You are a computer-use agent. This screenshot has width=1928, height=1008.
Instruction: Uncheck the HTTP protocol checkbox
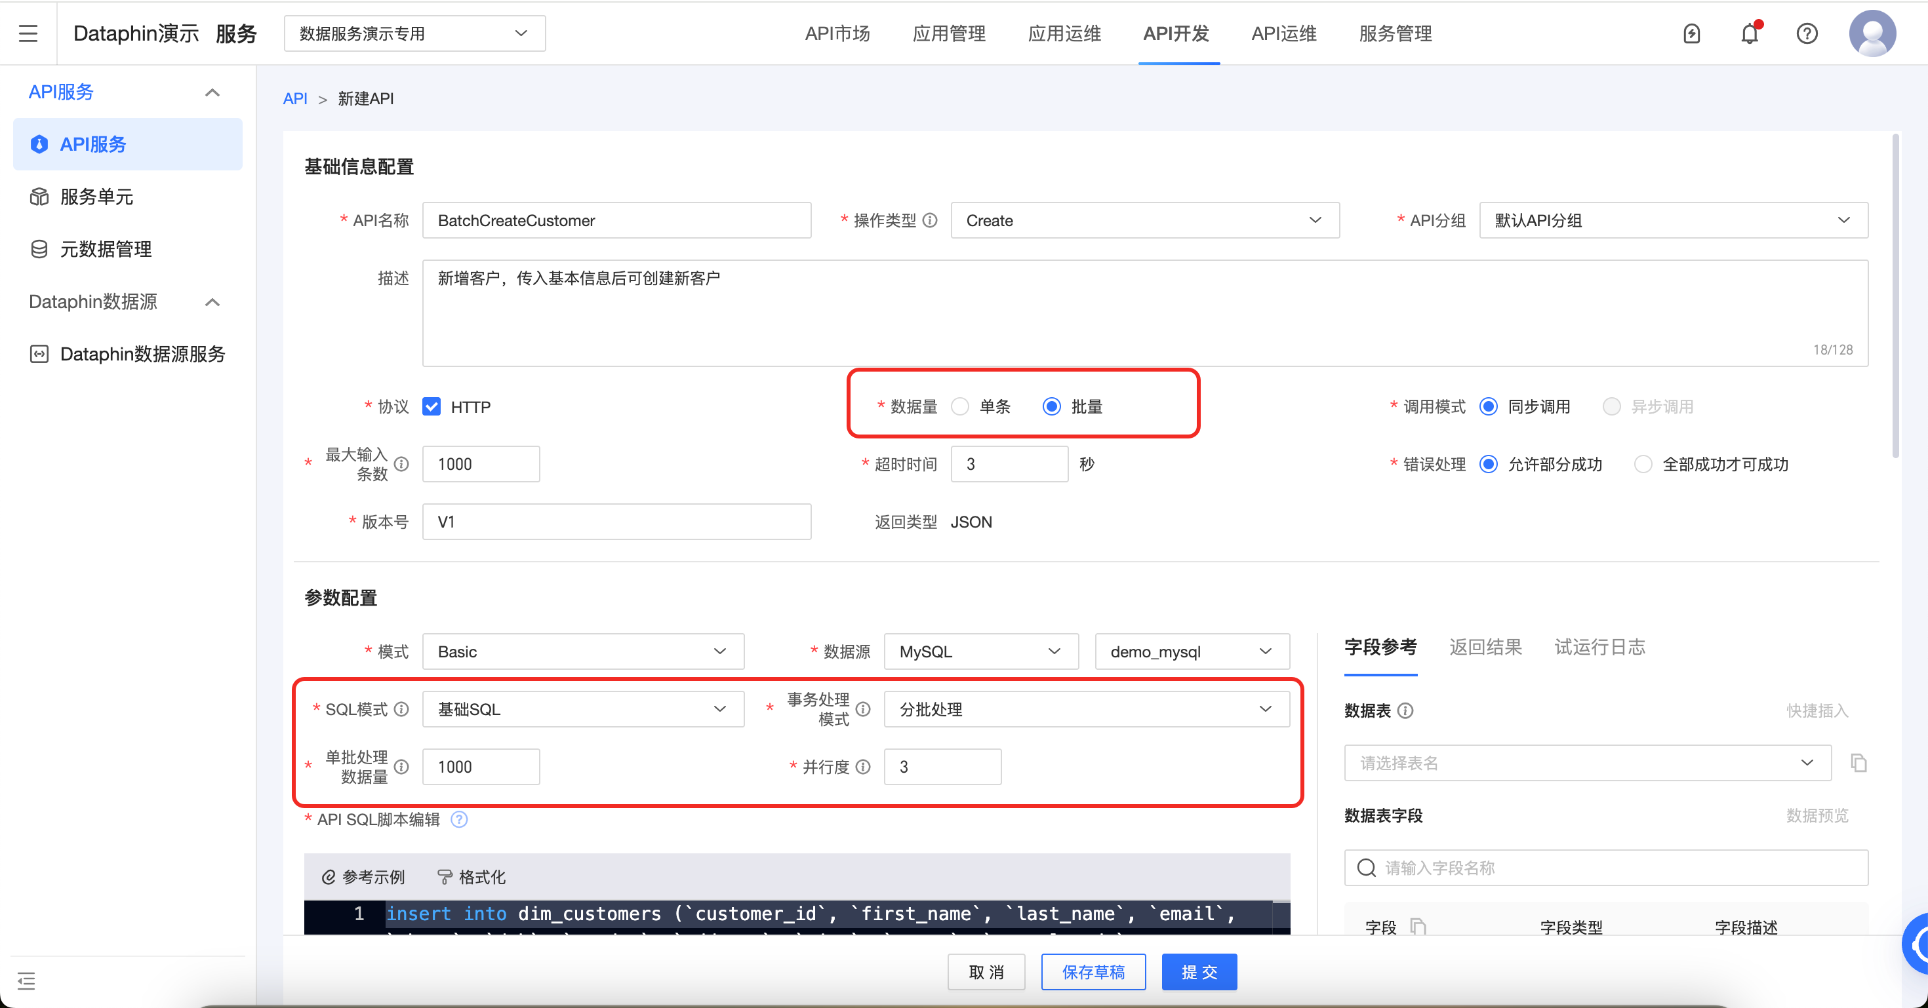[x=432, y=406]
